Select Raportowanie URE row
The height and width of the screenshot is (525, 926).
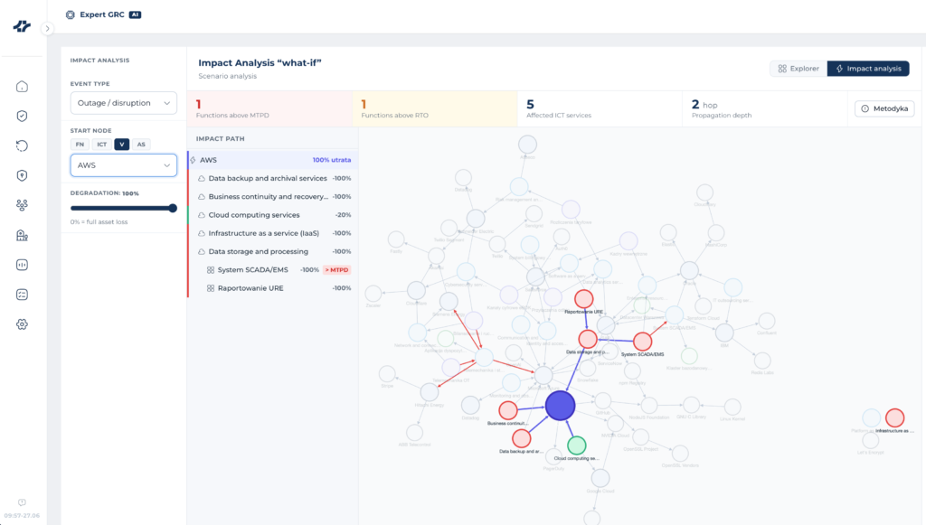(x=273, y=288)
